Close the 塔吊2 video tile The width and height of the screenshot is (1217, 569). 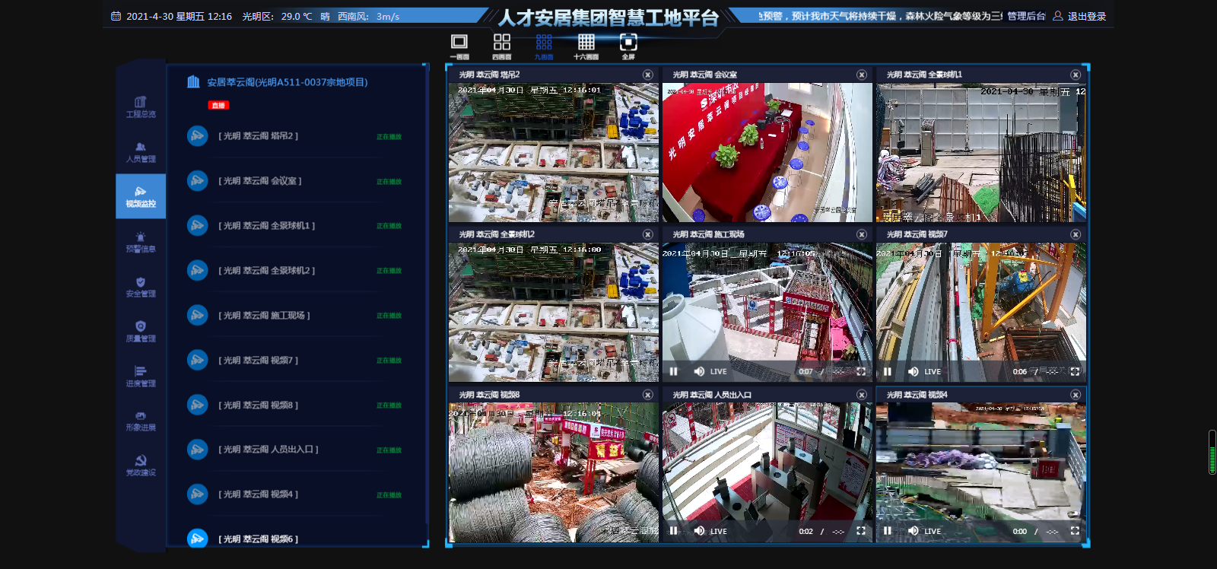(x=647, y=75)
